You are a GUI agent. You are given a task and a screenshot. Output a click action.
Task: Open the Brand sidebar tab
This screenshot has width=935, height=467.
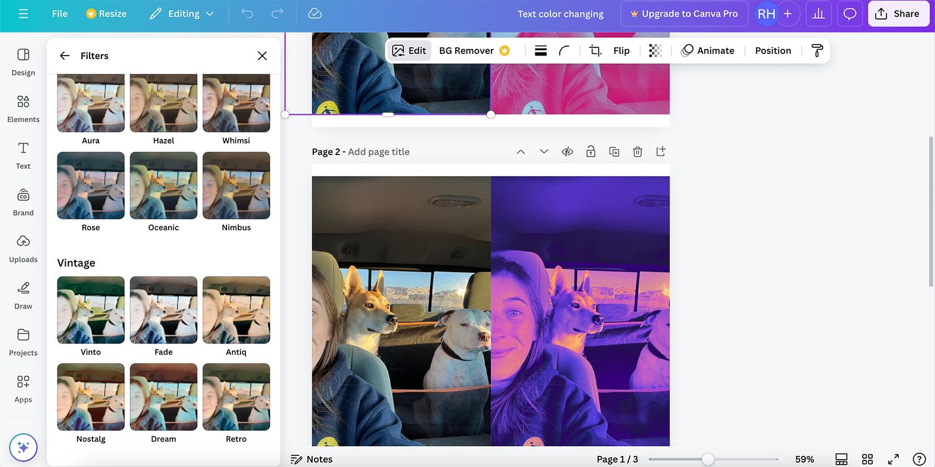23,202
